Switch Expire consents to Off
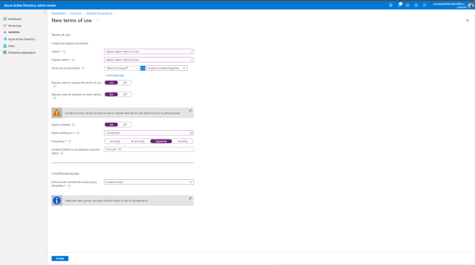This screenshot has height=265, width=475. tap(124, 125)
